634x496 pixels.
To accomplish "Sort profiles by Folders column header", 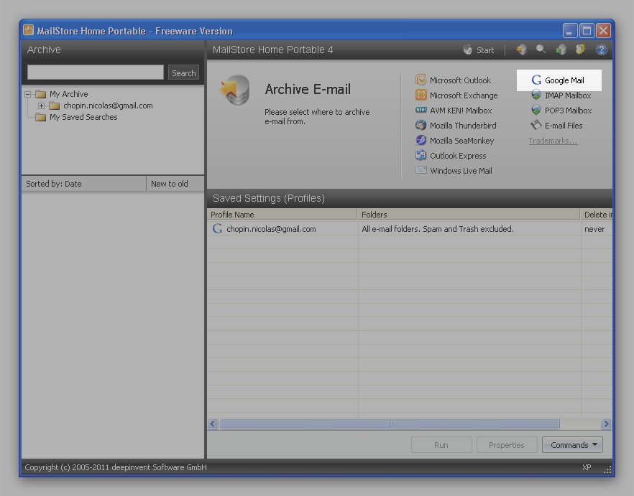I will tap(469, 215).
